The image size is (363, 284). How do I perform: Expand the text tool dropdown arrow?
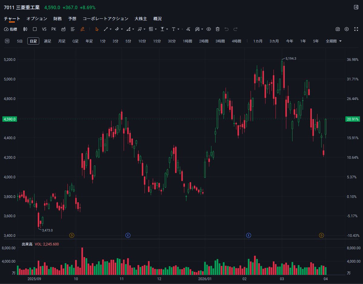178,29
